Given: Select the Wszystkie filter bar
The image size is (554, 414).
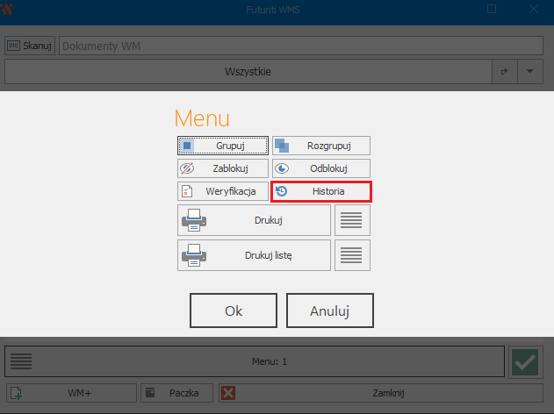Looking at the screenshot, I should [246, 72].
